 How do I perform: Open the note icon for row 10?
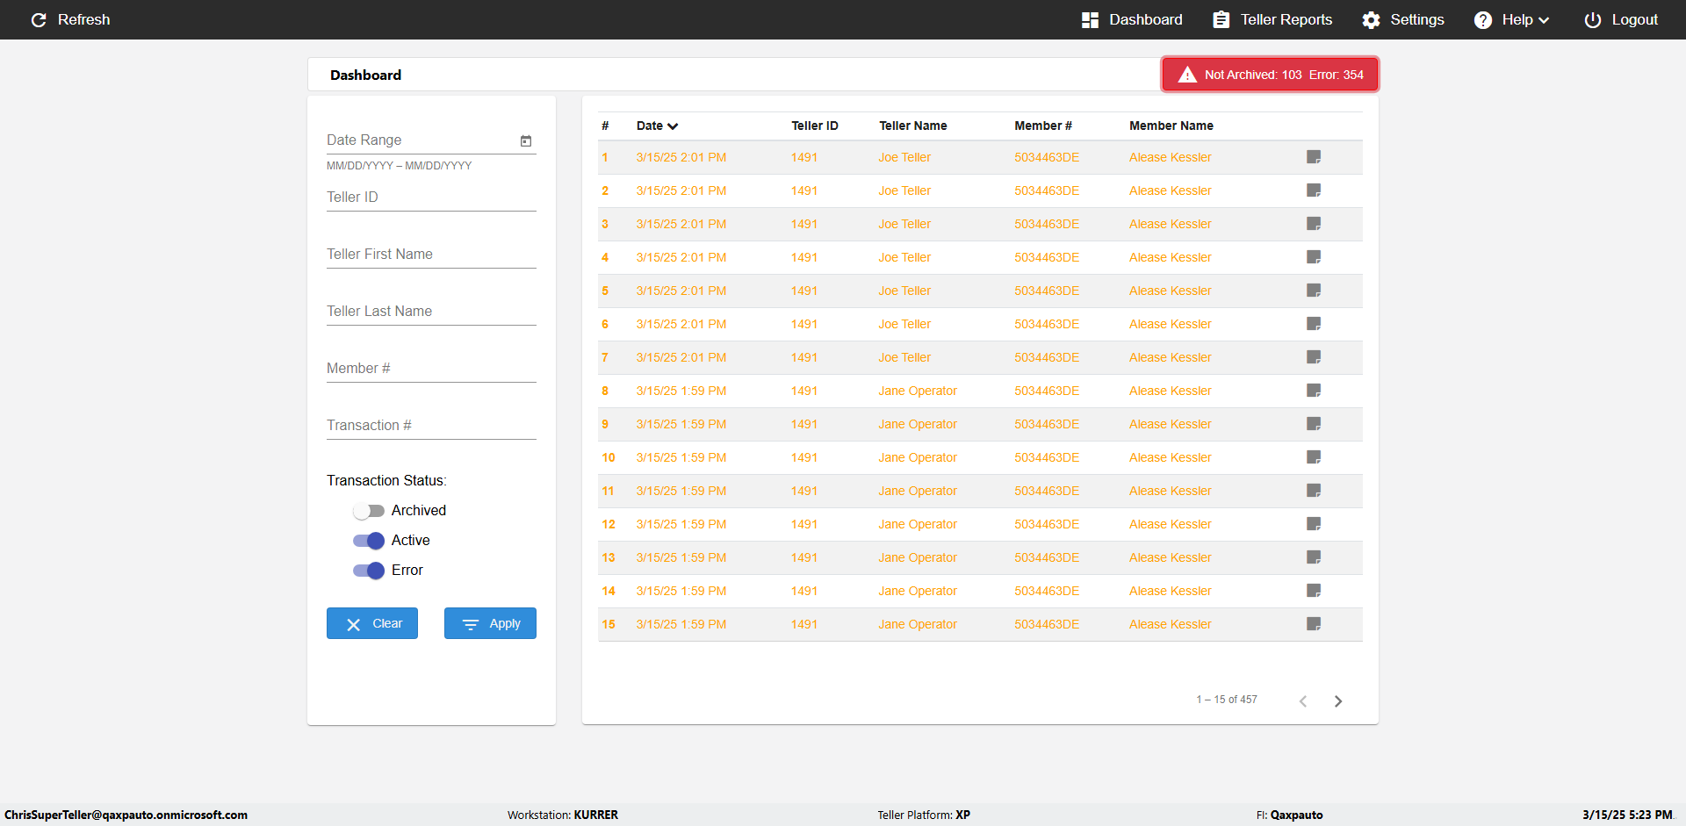click(1314, 457)
